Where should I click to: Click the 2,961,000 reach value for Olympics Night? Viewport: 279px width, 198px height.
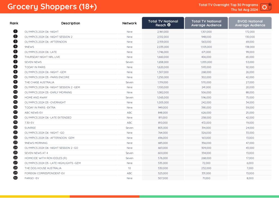(x=163, y=32)
